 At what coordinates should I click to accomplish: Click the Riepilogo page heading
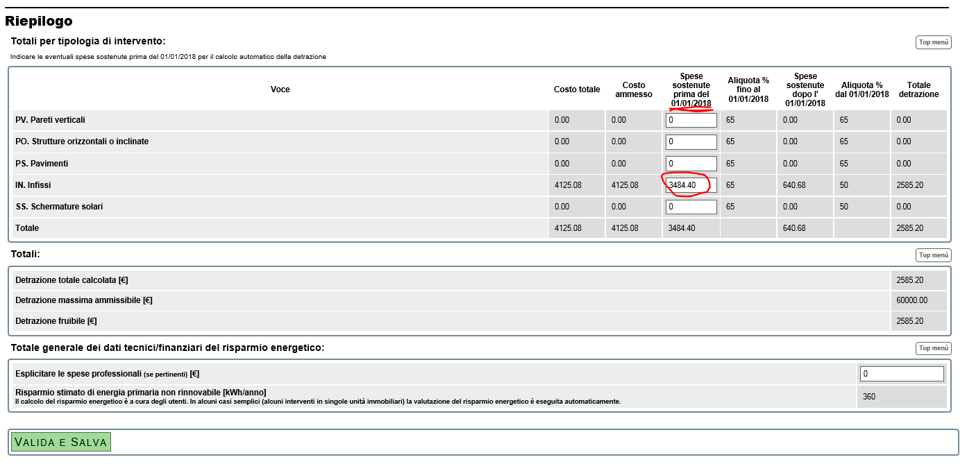pos(39,22)
